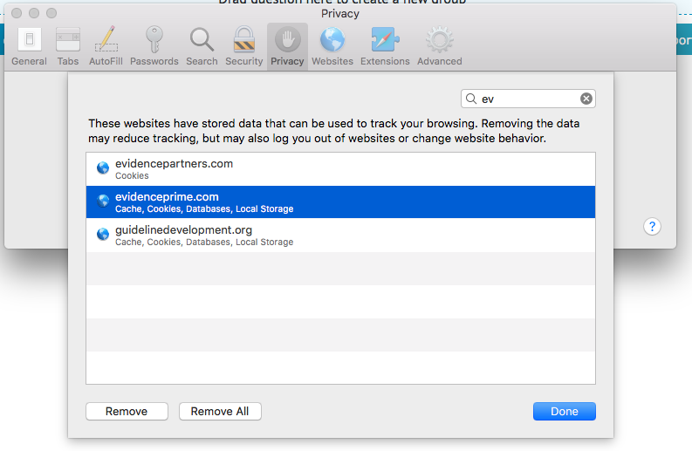
Task: Click the zoom button of the Privacy window
Action: click(51, 13)
